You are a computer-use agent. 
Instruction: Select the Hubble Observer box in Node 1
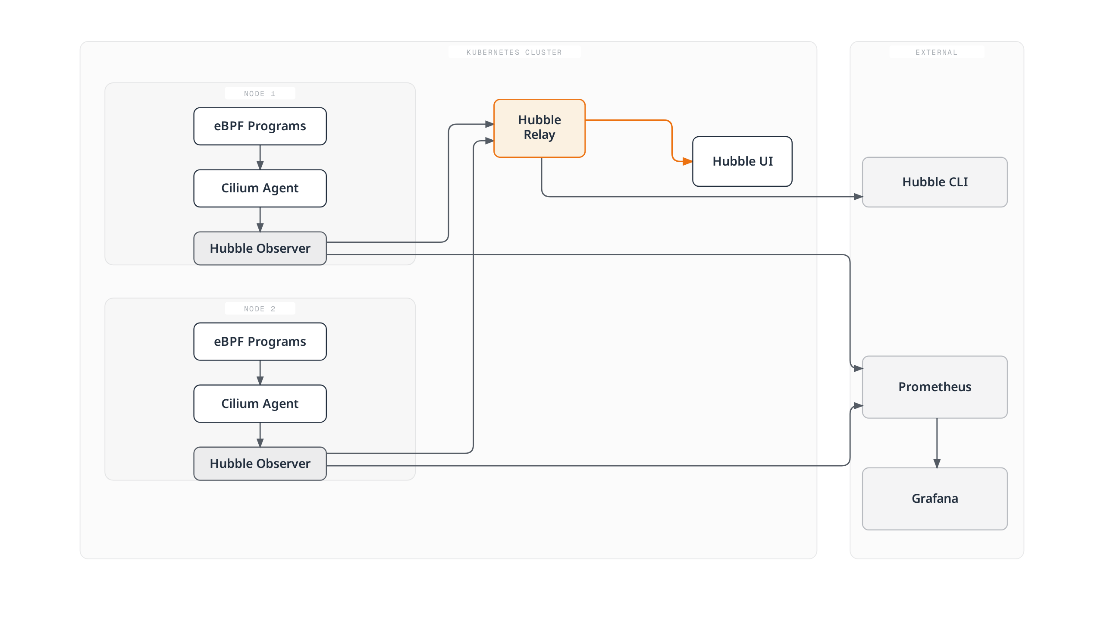(260, 248)
